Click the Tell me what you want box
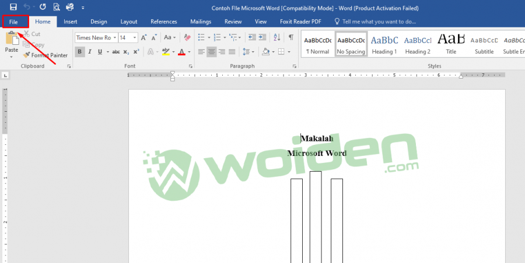 click(x=375, y=22)
